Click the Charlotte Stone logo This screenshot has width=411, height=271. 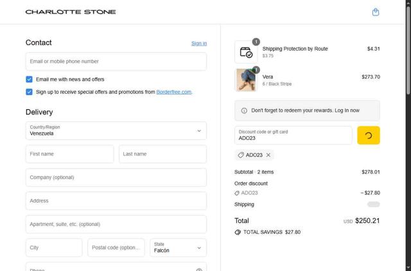pos(71,12)
